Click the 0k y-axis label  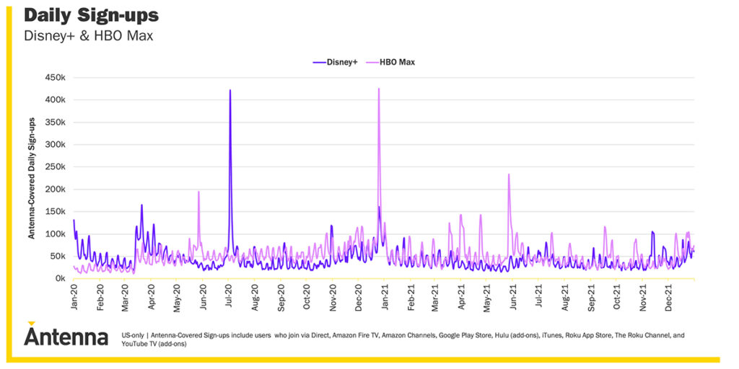pyautogui.click(x=60, y=279)
